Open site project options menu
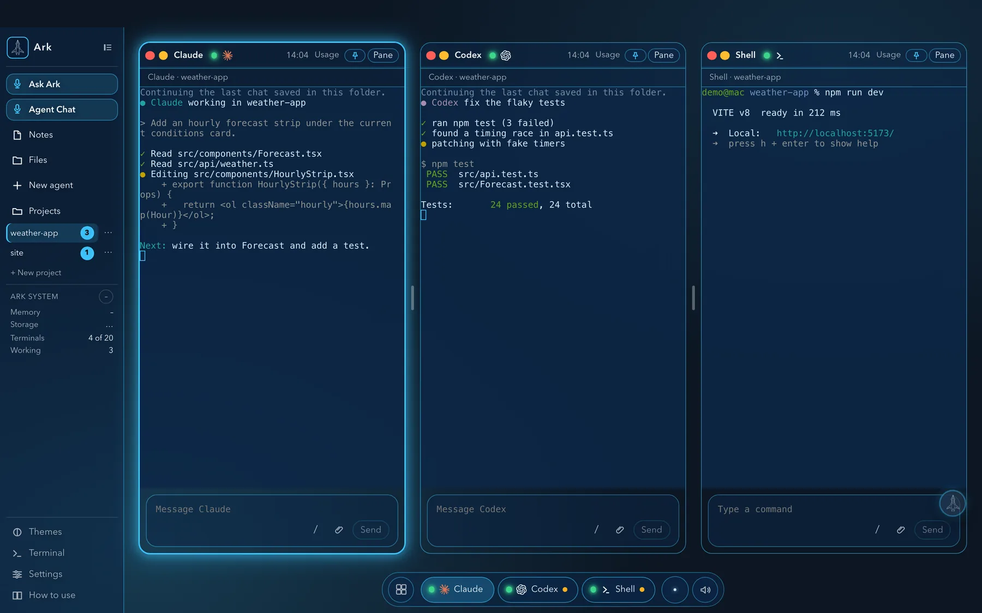 coord(108,253)
